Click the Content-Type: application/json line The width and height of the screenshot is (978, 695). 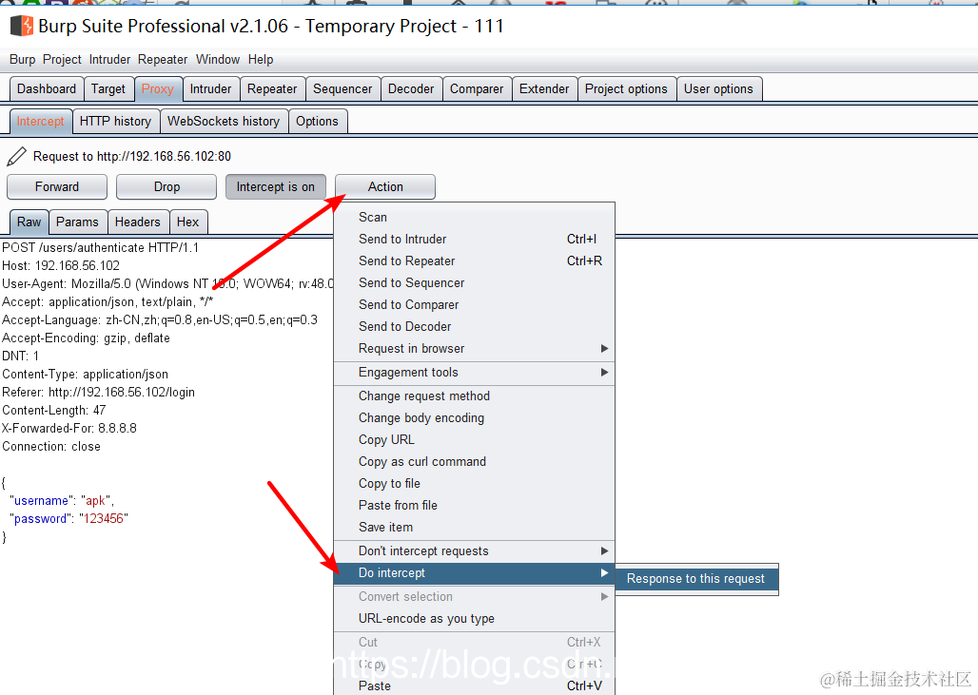coord(86,375)
